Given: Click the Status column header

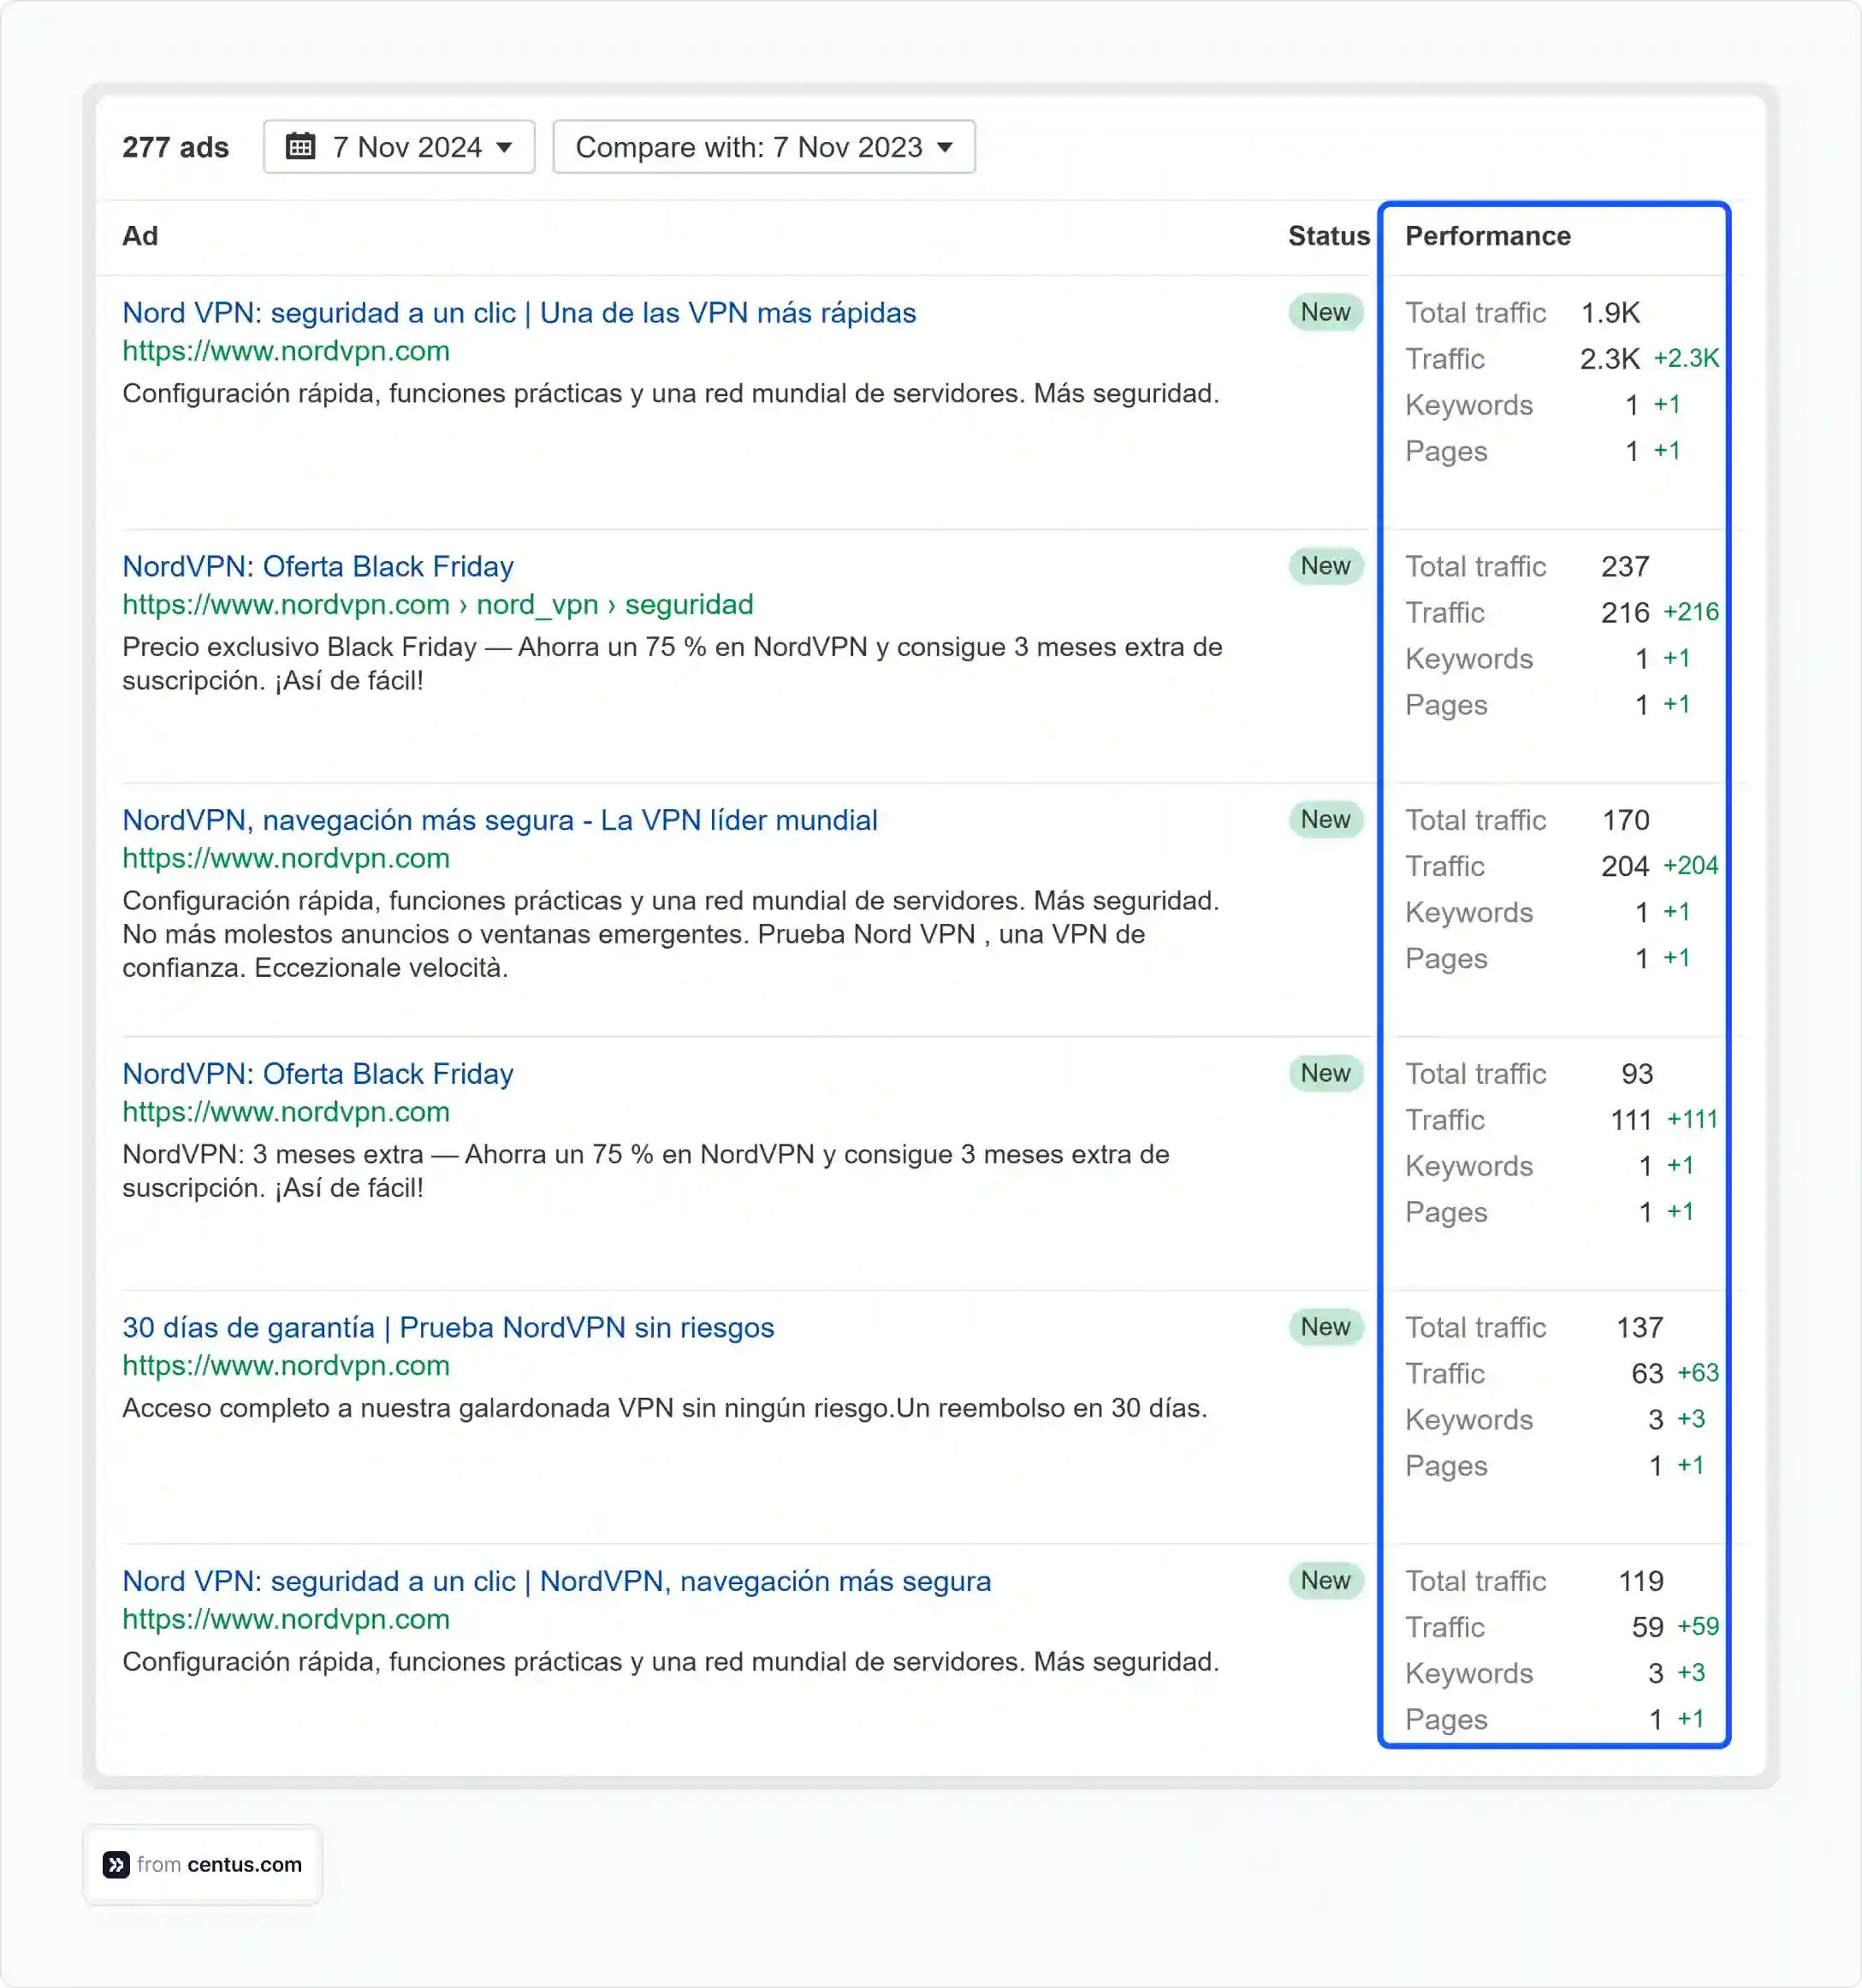Looking at the screenshot, I should point(1329,236).
